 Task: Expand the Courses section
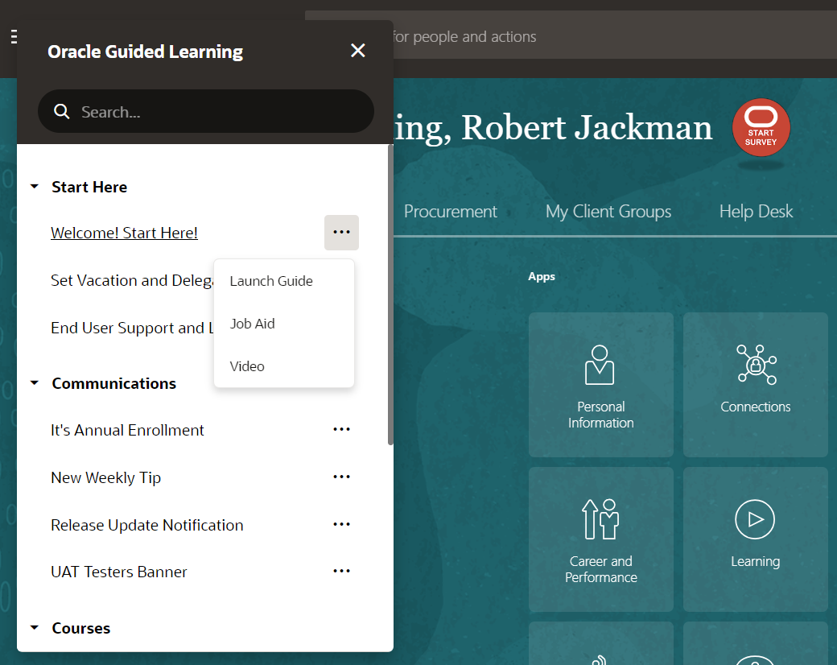click(x=34, y=627)
